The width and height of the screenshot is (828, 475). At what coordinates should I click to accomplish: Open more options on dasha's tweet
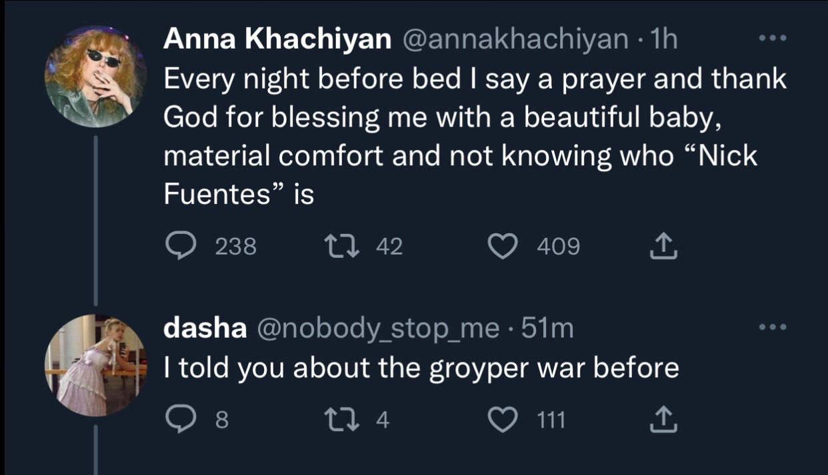773,327
